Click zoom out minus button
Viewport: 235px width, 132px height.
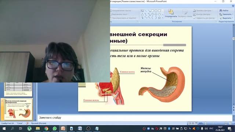pos(206,123)
